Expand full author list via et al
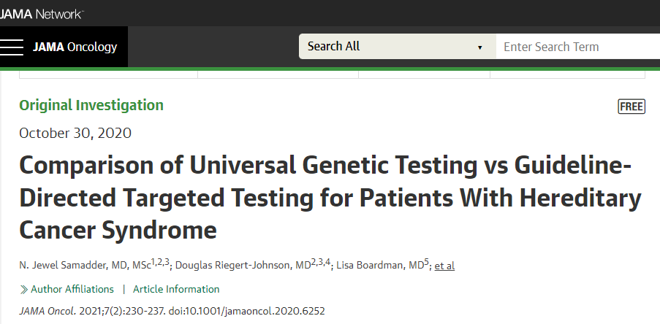The width and height of the screenshot is (660, 324). click(x=444, y=266)
